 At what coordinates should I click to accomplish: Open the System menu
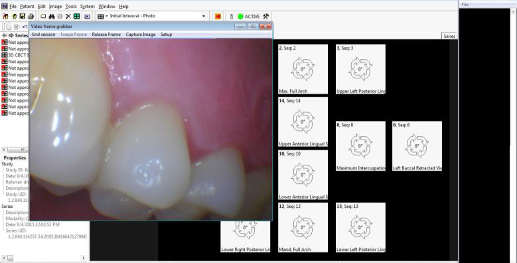[x=88, y=6]
